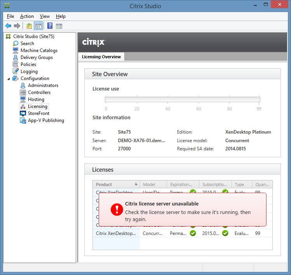Select Hosting under Configuration

click(x=36, y=99)
